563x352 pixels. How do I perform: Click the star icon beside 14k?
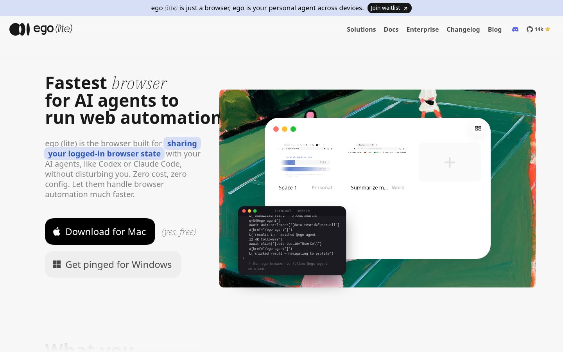click(548, 29)
